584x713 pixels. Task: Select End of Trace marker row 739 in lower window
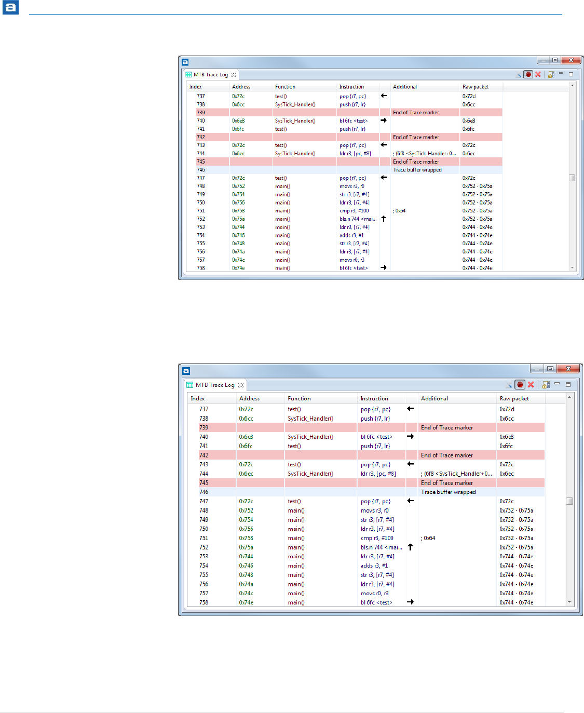(371, 427)
